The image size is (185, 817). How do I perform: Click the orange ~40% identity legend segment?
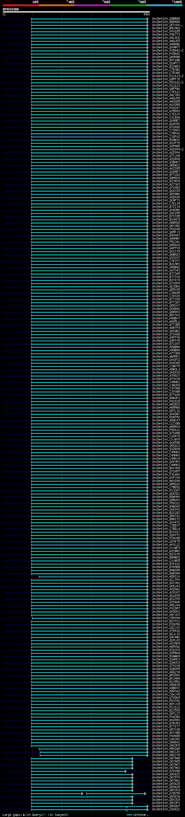(x=57, y=5)
